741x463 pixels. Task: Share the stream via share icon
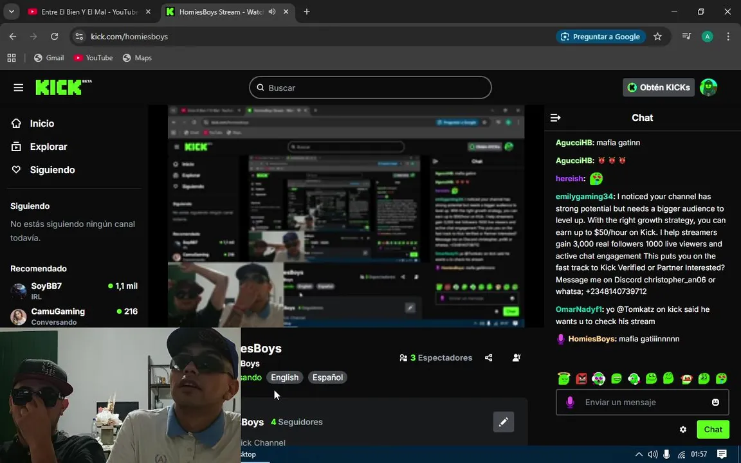[x=489, y=358]
